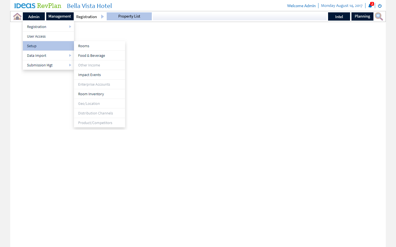Navigate home using the house icon

[17, 16]
